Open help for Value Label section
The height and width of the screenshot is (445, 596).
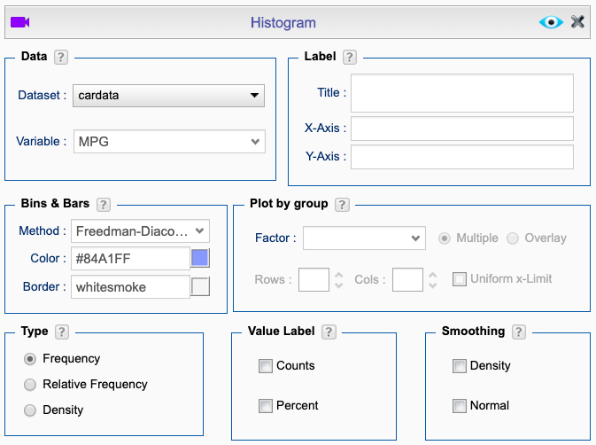point(329,332)
